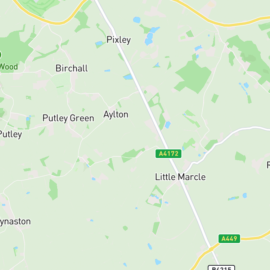
Task: Click the green park marker beside Wood
Action: click(0, 55)
